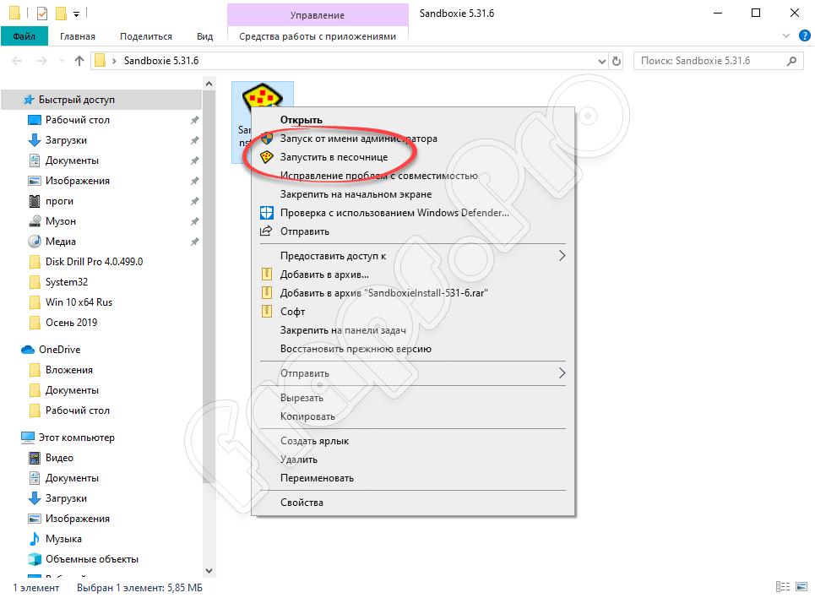Image resolution: width=815 pixels, height=598 pixels.
Task: Click the refresh icon in the address bar
Action: point(617,61)
